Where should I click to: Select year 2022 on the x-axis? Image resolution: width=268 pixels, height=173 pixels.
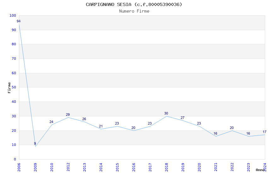coord(232,167)
